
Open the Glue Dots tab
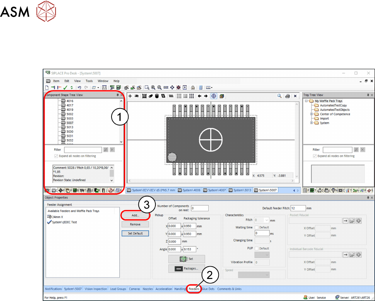coord(208,289)
